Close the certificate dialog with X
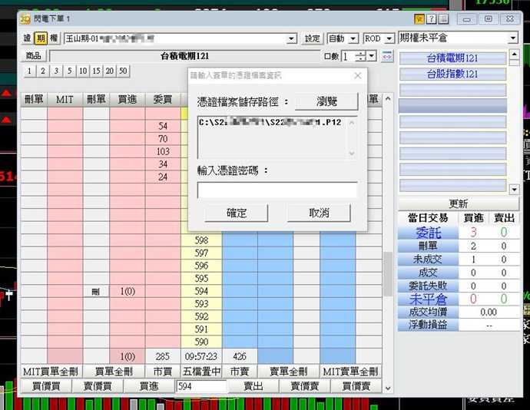530x410 pixels. 357,75
